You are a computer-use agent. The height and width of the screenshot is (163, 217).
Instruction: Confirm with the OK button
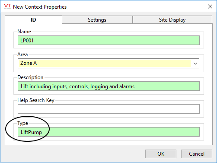point(161,154)
